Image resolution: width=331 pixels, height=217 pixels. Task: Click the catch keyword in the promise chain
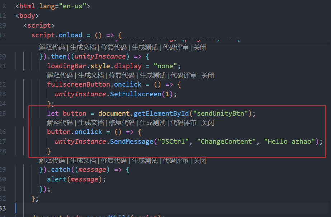(61, 170)
